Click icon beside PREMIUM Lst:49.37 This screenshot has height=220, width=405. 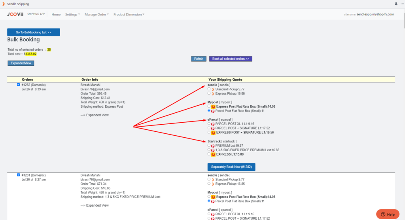[x=213, y=146]
